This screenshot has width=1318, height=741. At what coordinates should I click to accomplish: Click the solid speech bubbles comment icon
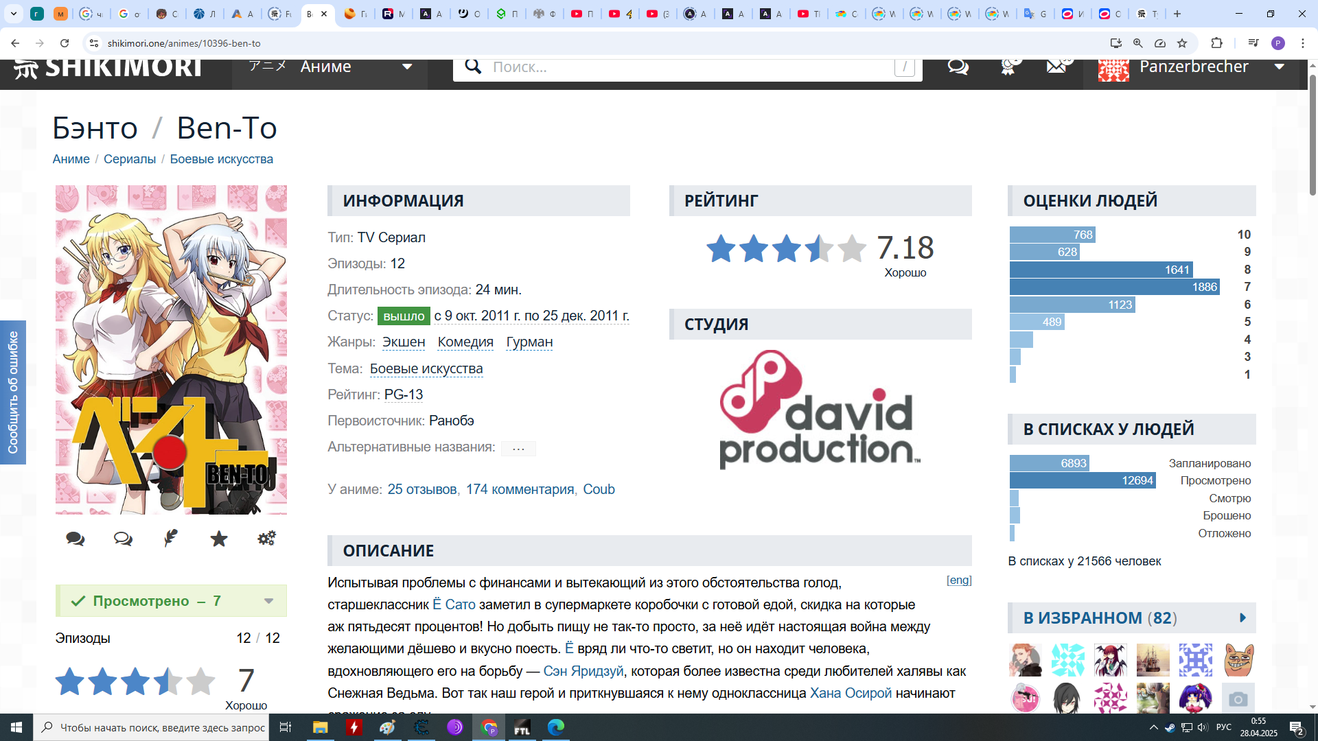pos(75,539)
